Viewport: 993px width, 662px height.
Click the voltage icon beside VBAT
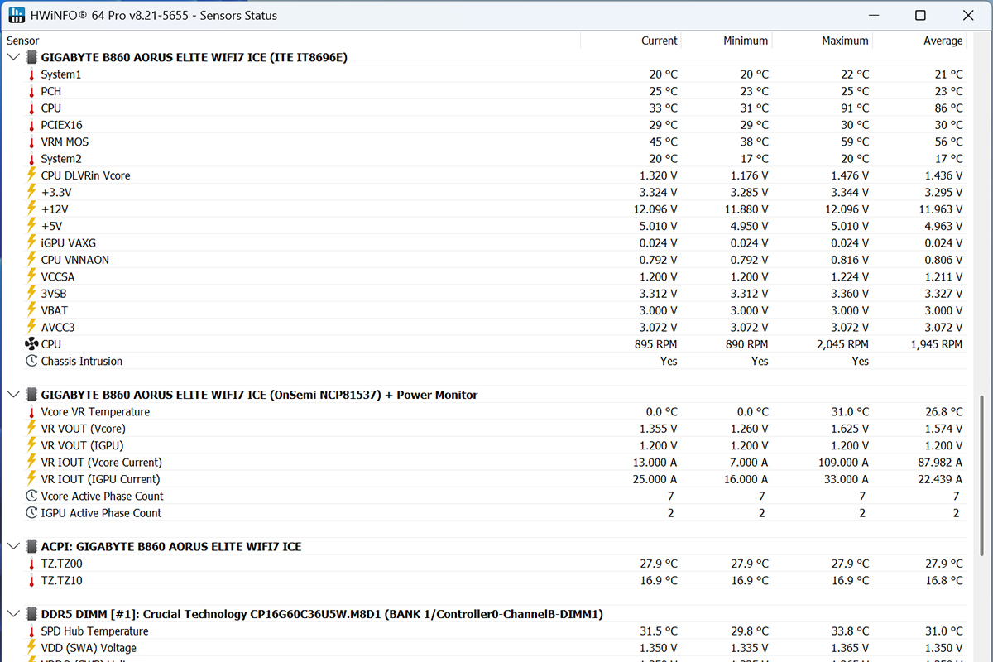point(32,310)
